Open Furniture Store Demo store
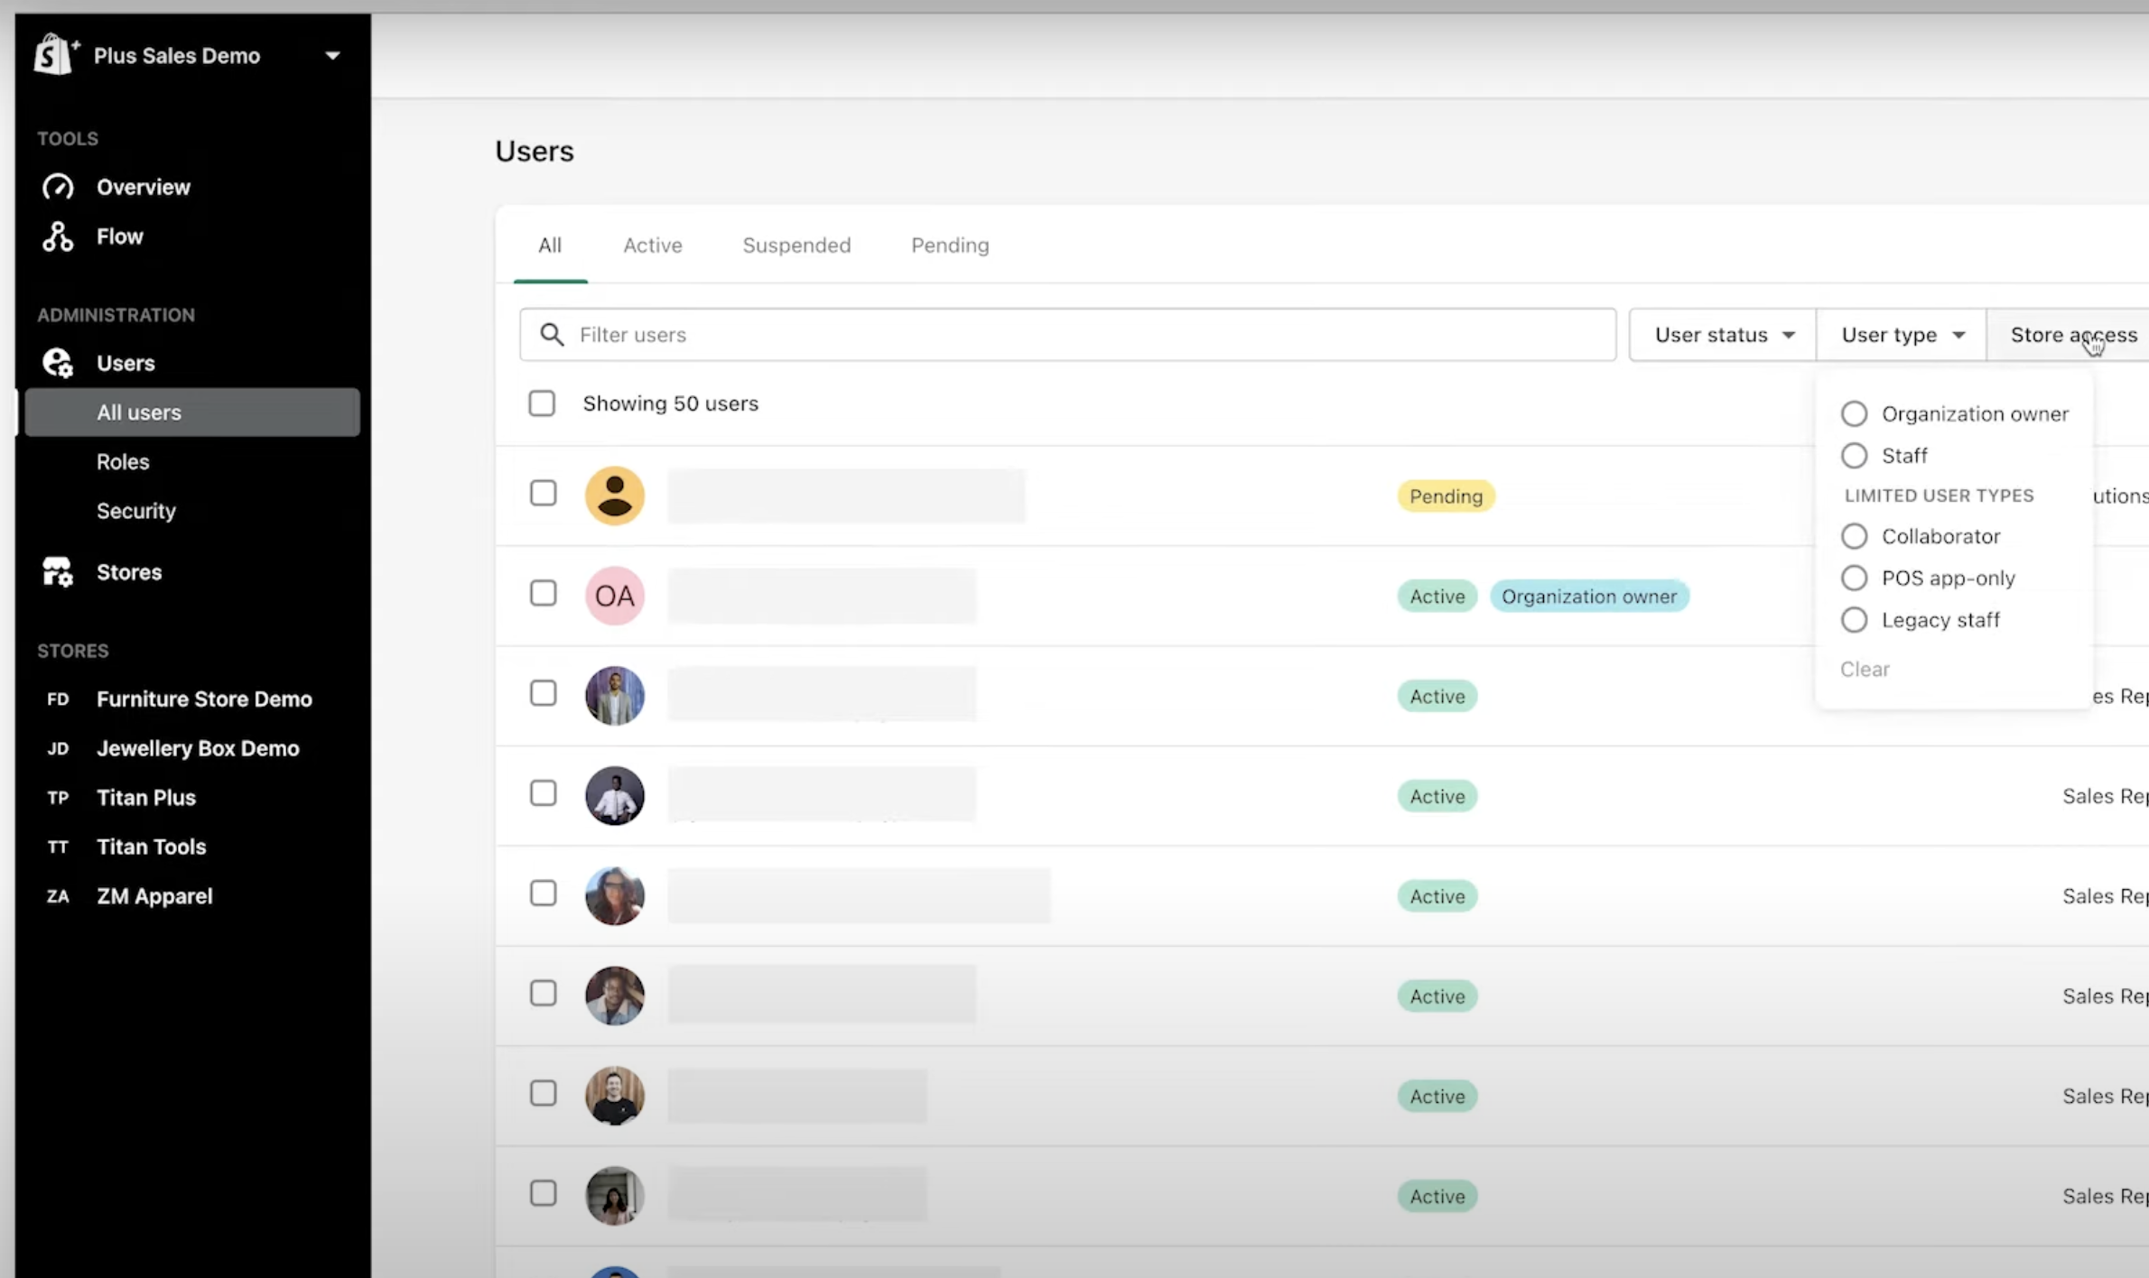 tap(204, 699)
